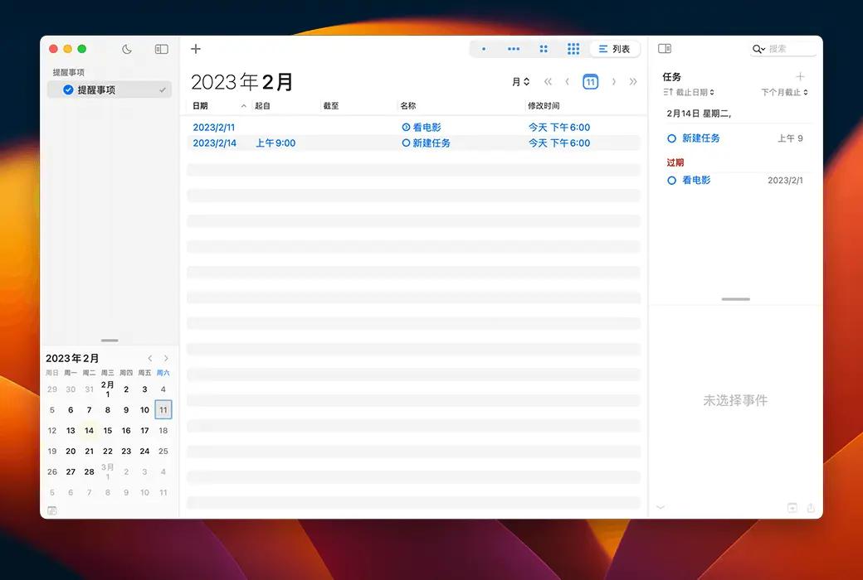Click the checkmark right of 提醒事项

[x=163, y=89]
